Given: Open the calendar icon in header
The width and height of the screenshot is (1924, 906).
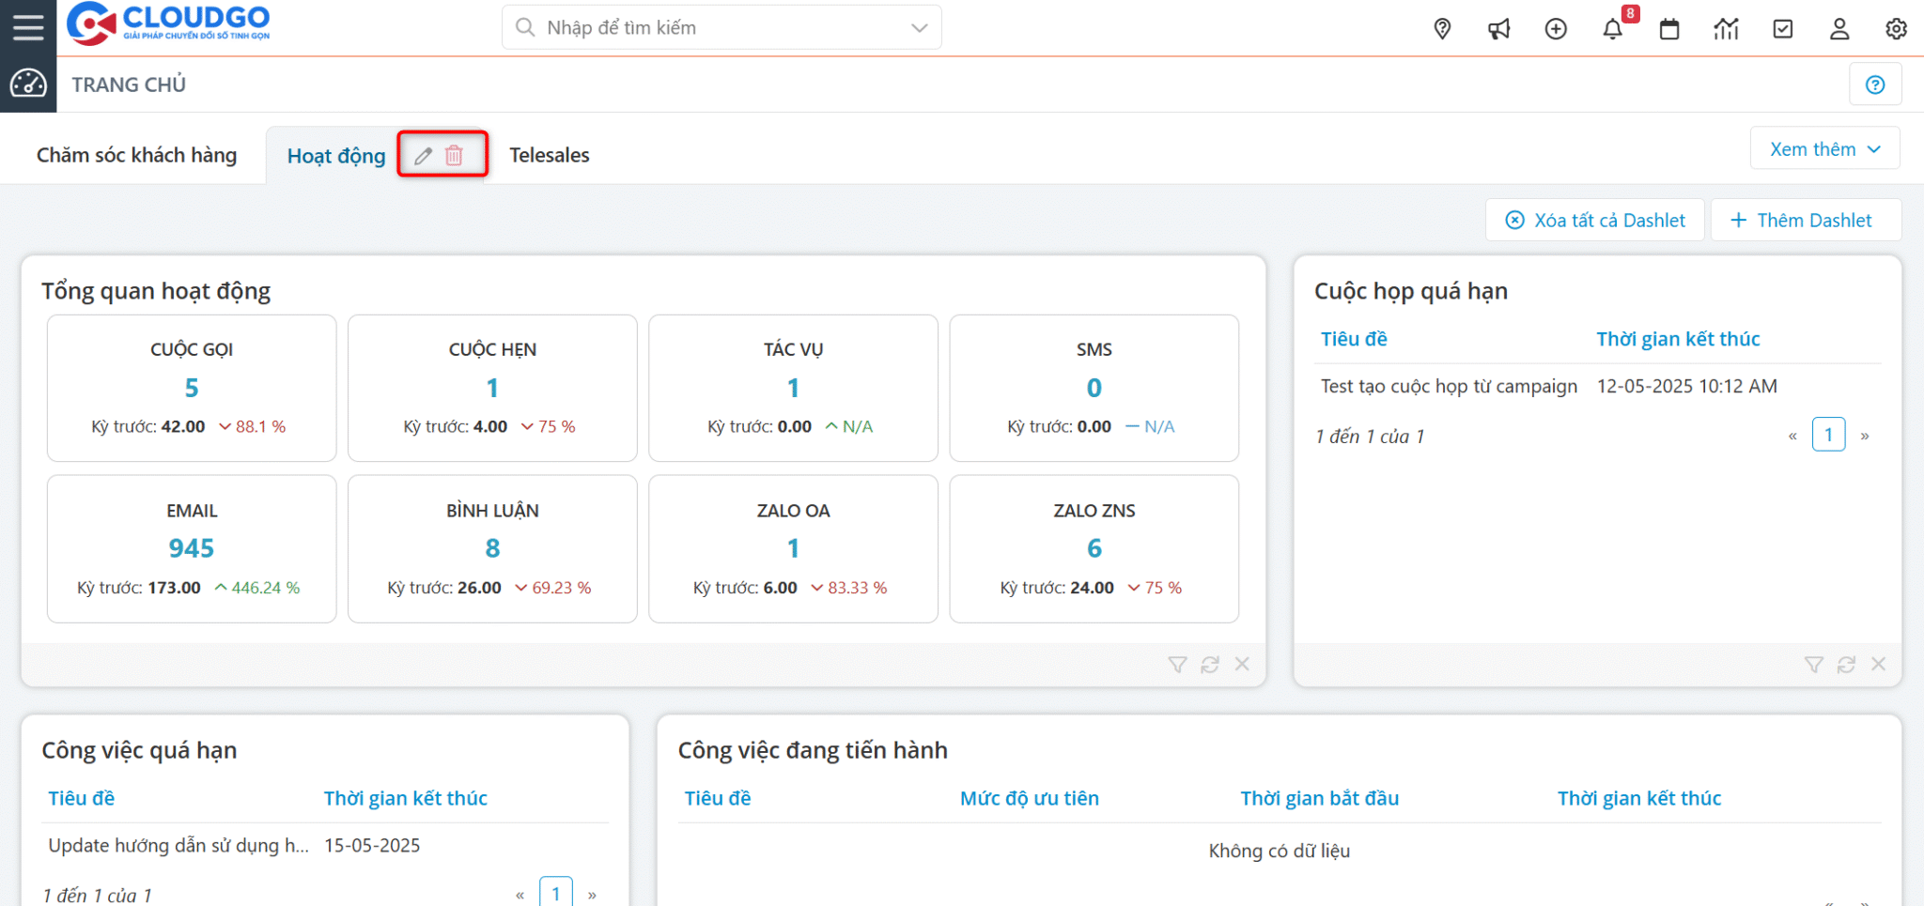Looking at the screenshot, I should tap(1669, 29).
